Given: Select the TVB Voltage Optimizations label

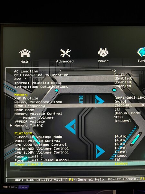Looking at the screenshot, I should point(41,87).
